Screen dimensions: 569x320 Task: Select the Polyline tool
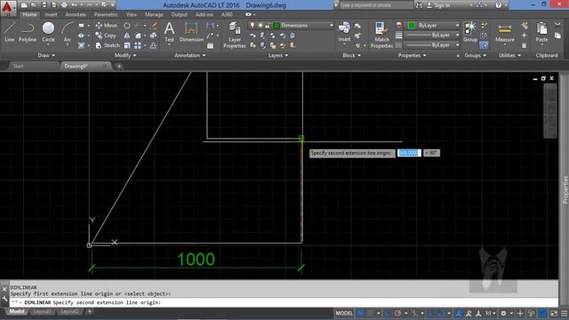tap(28, 32)
